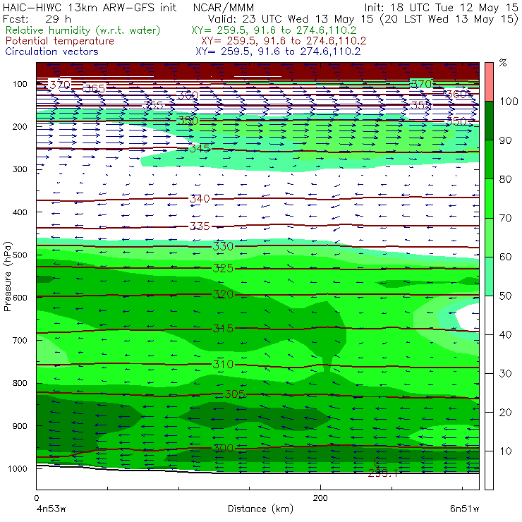The image size is (522, 522).
Task: Select the blue XY coordinates line
Action: click(x=278, y=51)
